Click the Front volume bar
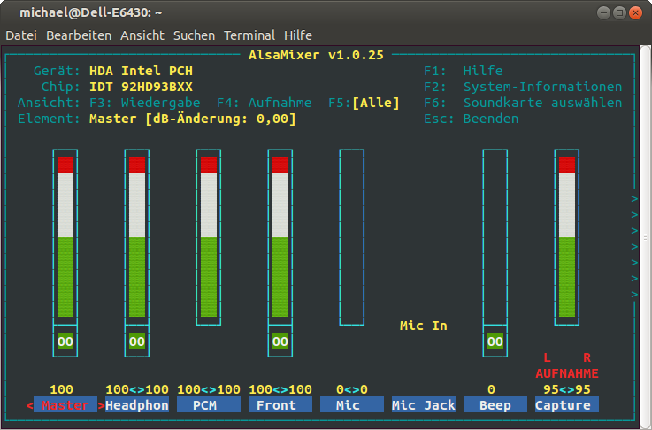This screenshot has height=430, width=652. tap(280, 237)
